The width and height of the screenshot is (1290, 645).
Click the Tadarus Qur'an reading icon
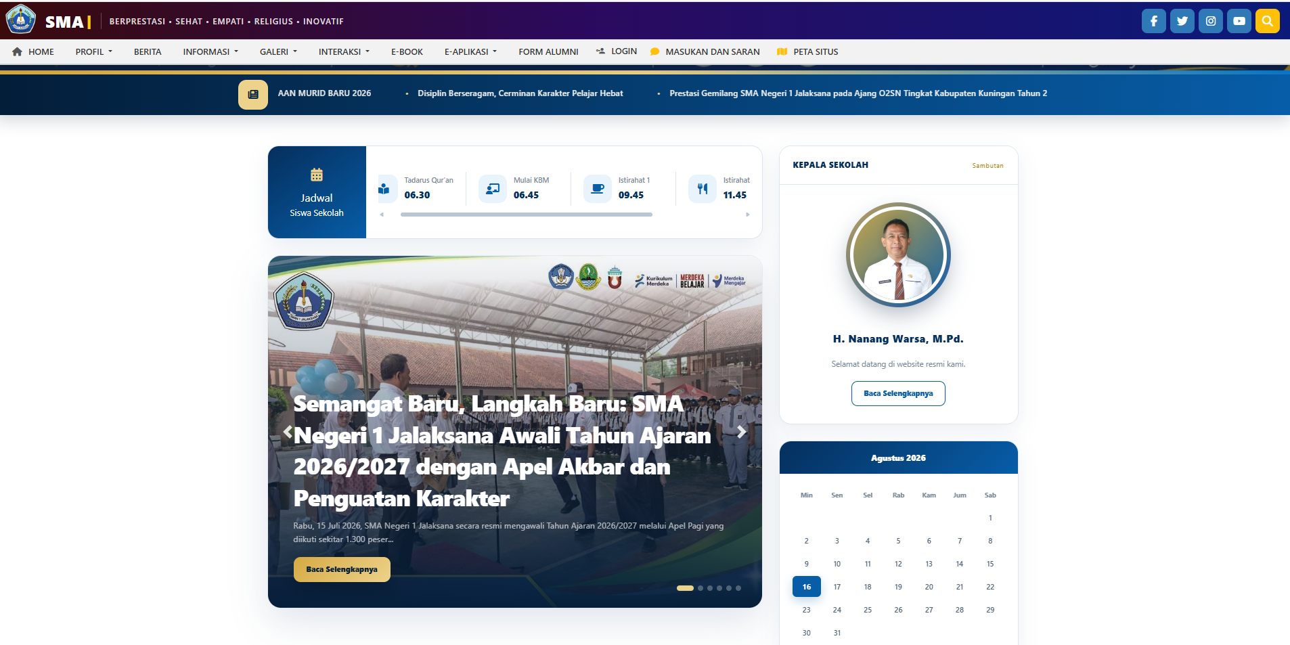point(384,189)
